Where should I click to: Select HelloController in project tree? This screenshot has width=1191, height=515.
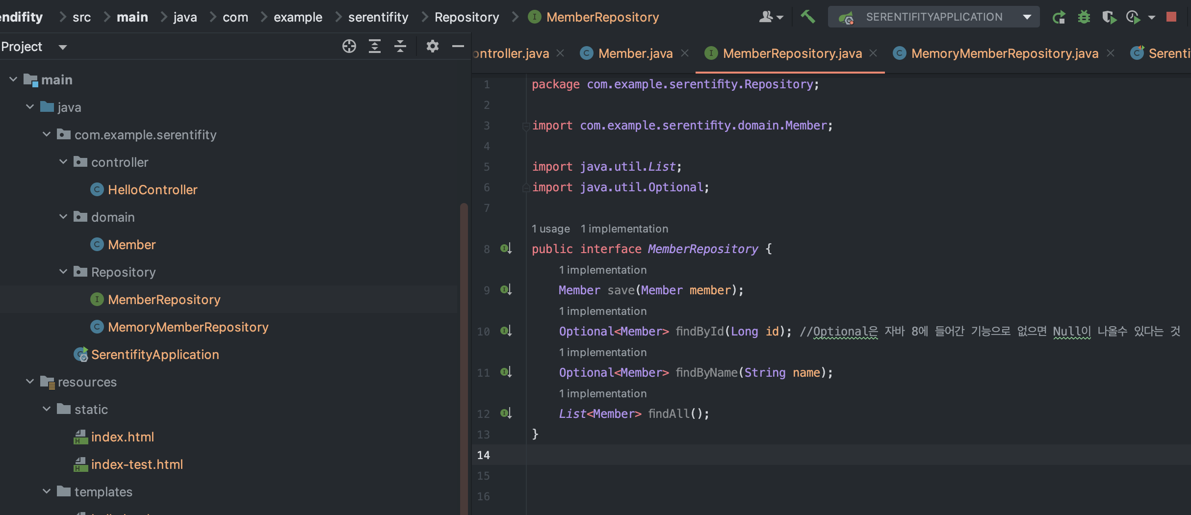(x=153, y=189)
